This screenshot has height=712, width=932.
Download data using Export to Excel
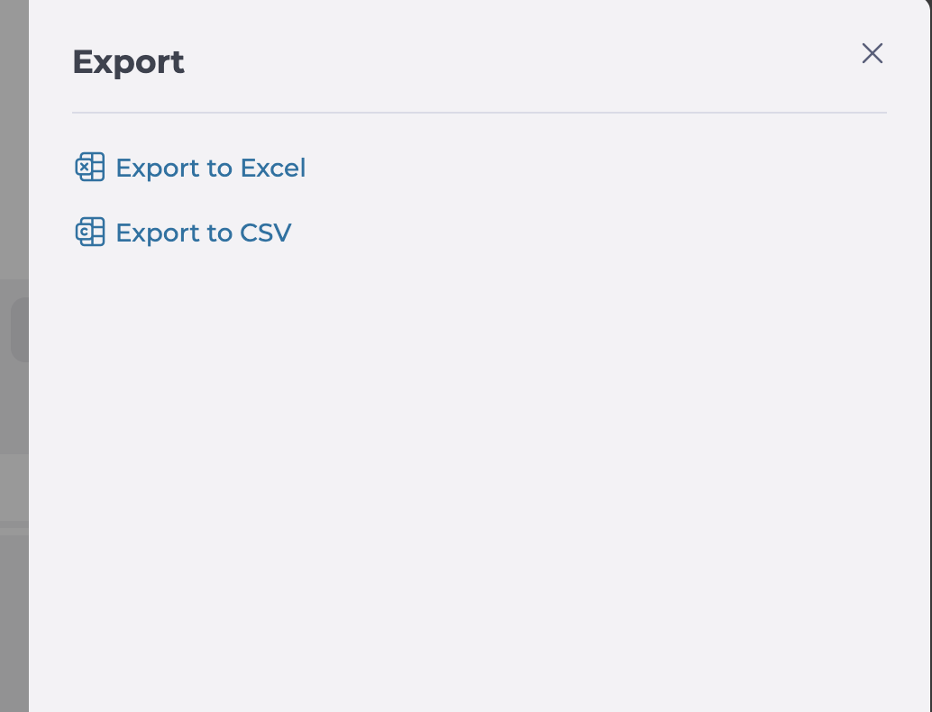pos(190,168)
